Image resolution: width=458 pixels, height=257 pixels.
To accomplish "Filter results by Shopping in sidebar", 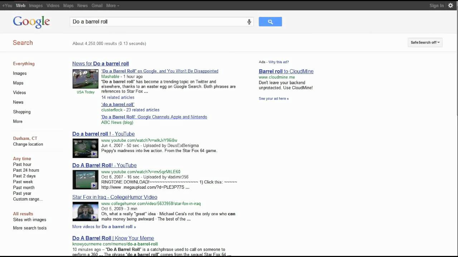I will pyautogui.click(x=22, y=112).
